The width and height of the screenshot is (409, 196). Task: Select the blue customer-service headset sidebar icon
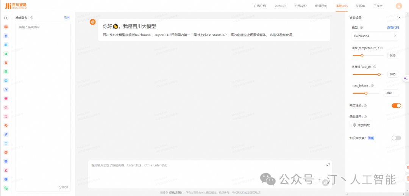pos(6,36)
